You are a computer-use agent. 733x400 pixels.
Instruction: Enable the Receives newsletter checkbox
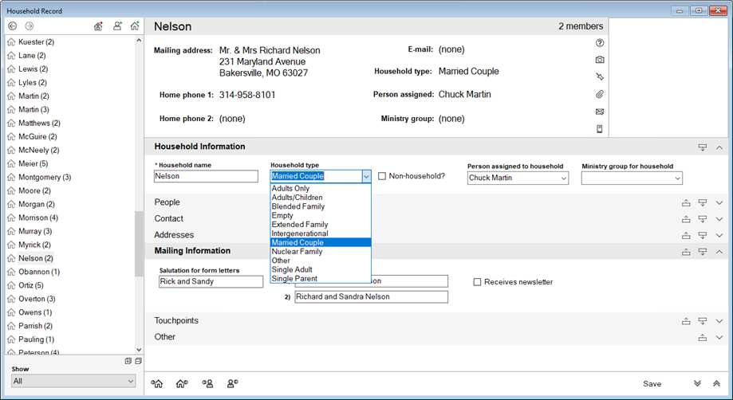[x=477, y=282]
